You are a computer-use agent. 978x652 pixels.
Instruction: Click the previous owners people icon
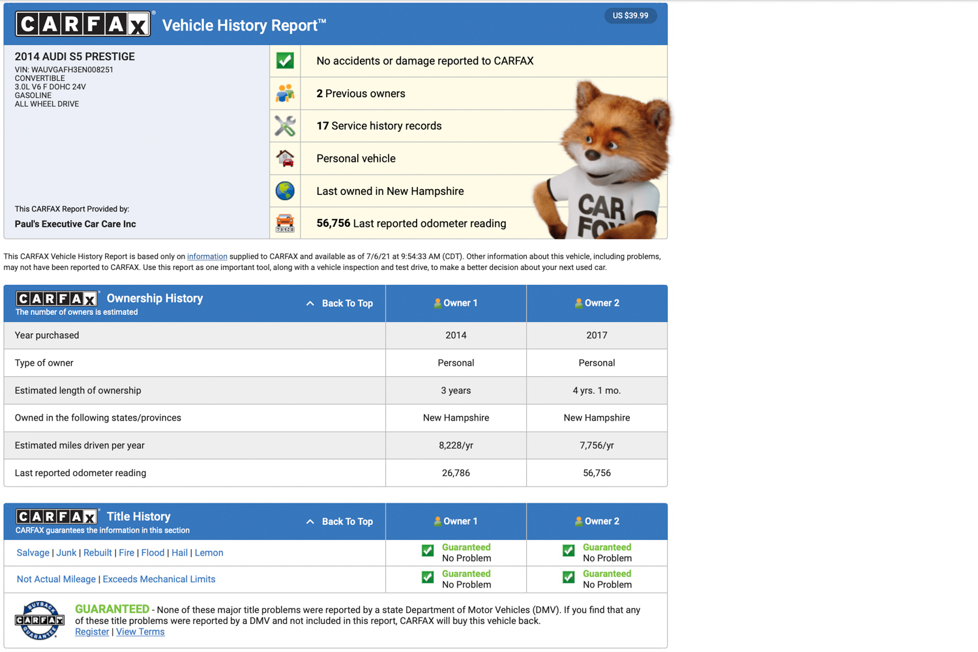(x=285, y=93)
